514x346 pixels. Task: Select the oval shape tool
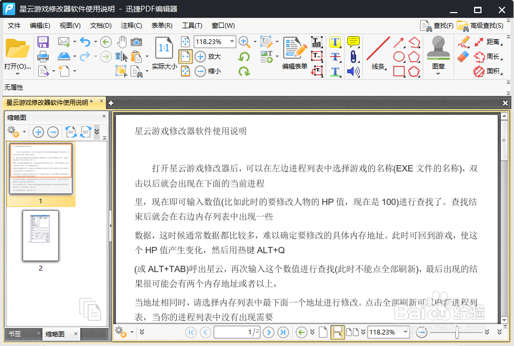click(x=399, y=57)
